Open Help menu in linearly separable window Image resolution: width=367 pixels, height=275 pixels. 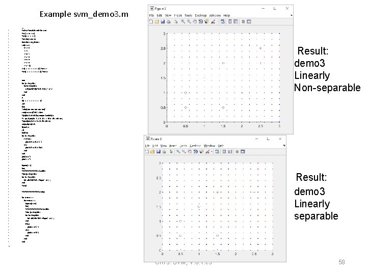click(x=221, y=146)
